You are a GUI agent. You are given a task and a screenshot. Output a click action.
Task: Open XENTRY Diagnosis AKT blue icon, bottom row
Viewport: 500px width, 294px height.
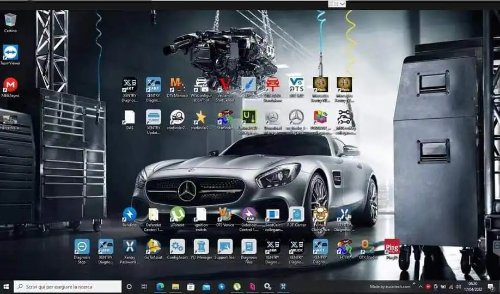click(x=320, y=252)
